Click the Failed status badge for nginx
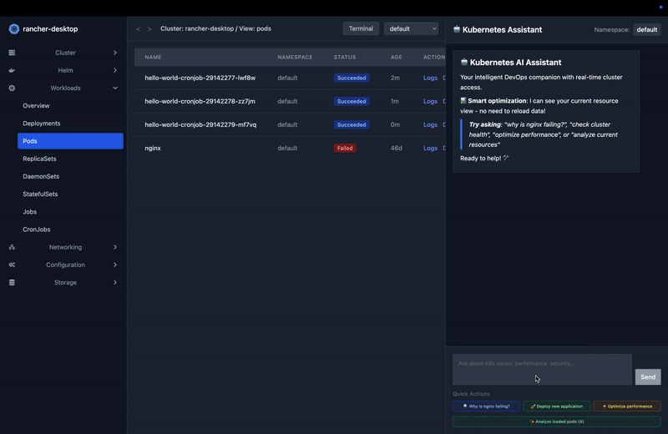 (345, 149)
